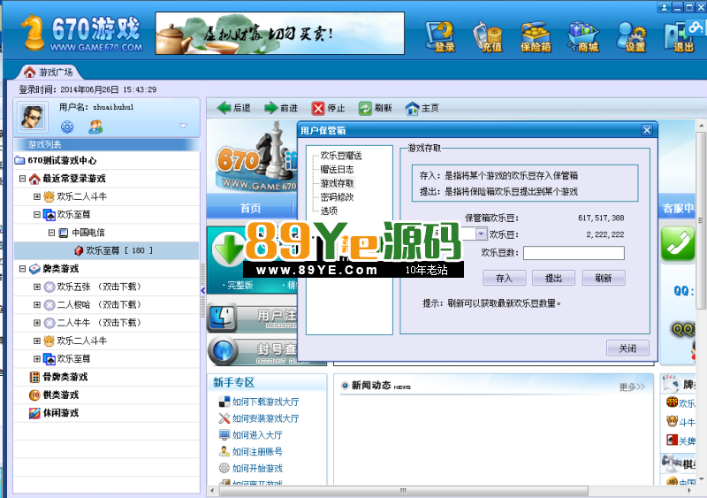Open 如何进入大厅 link
707x498 pixels.
coord(257,435)
